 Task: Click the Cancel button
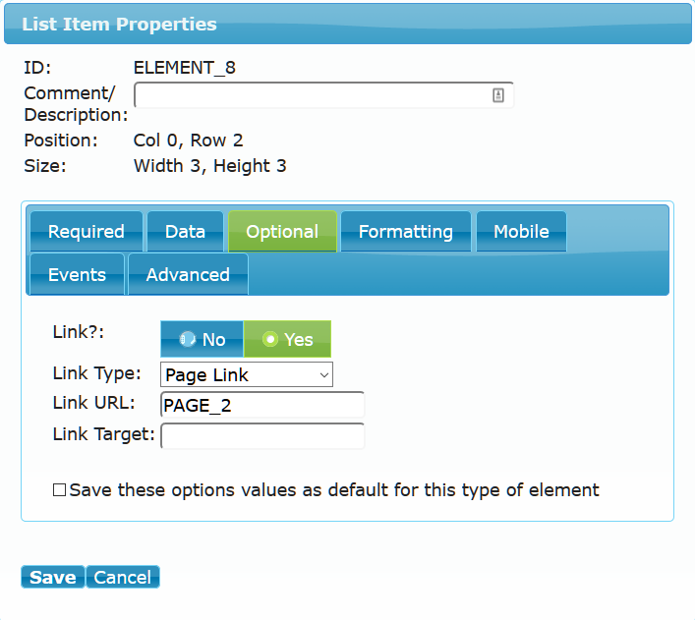123,577
